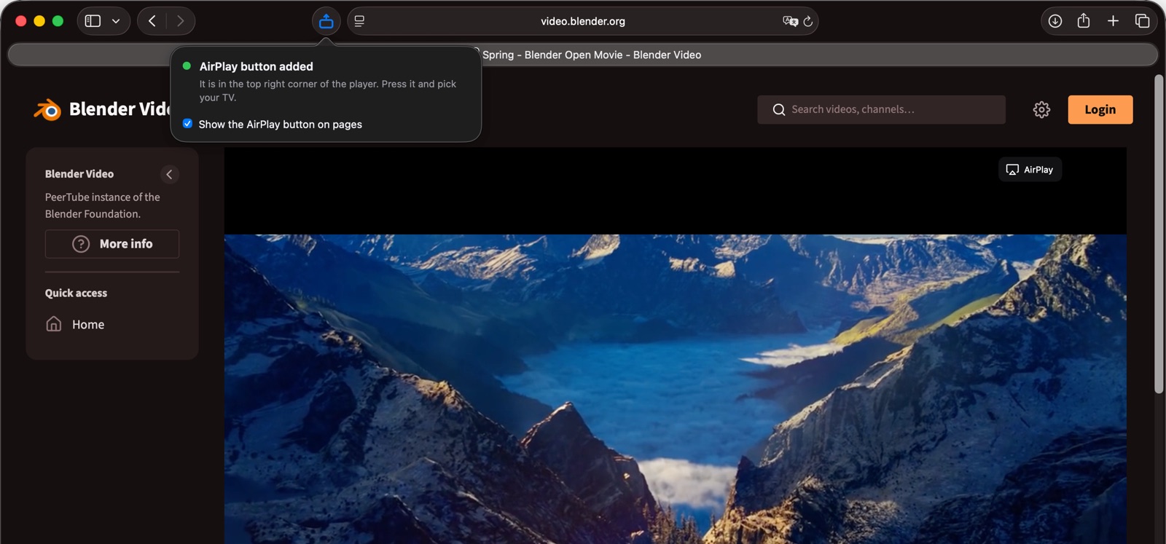Toggle Safari sidebar button
1166x544 pixels.
click(93, 21)
